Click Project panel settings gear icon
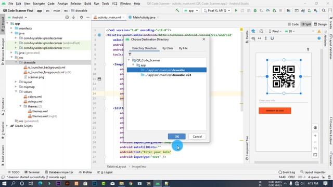This screenshot has width=333, height=187. click(x=81, y=17)
